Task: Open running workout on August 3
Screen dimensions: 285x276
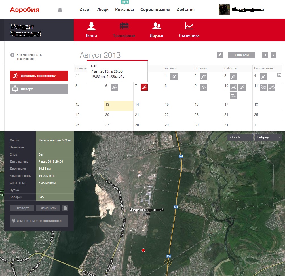Action: [233, 77]
